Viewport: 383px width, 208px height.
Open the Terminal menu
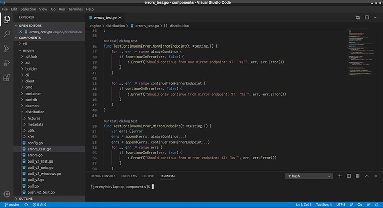(76, 9)
